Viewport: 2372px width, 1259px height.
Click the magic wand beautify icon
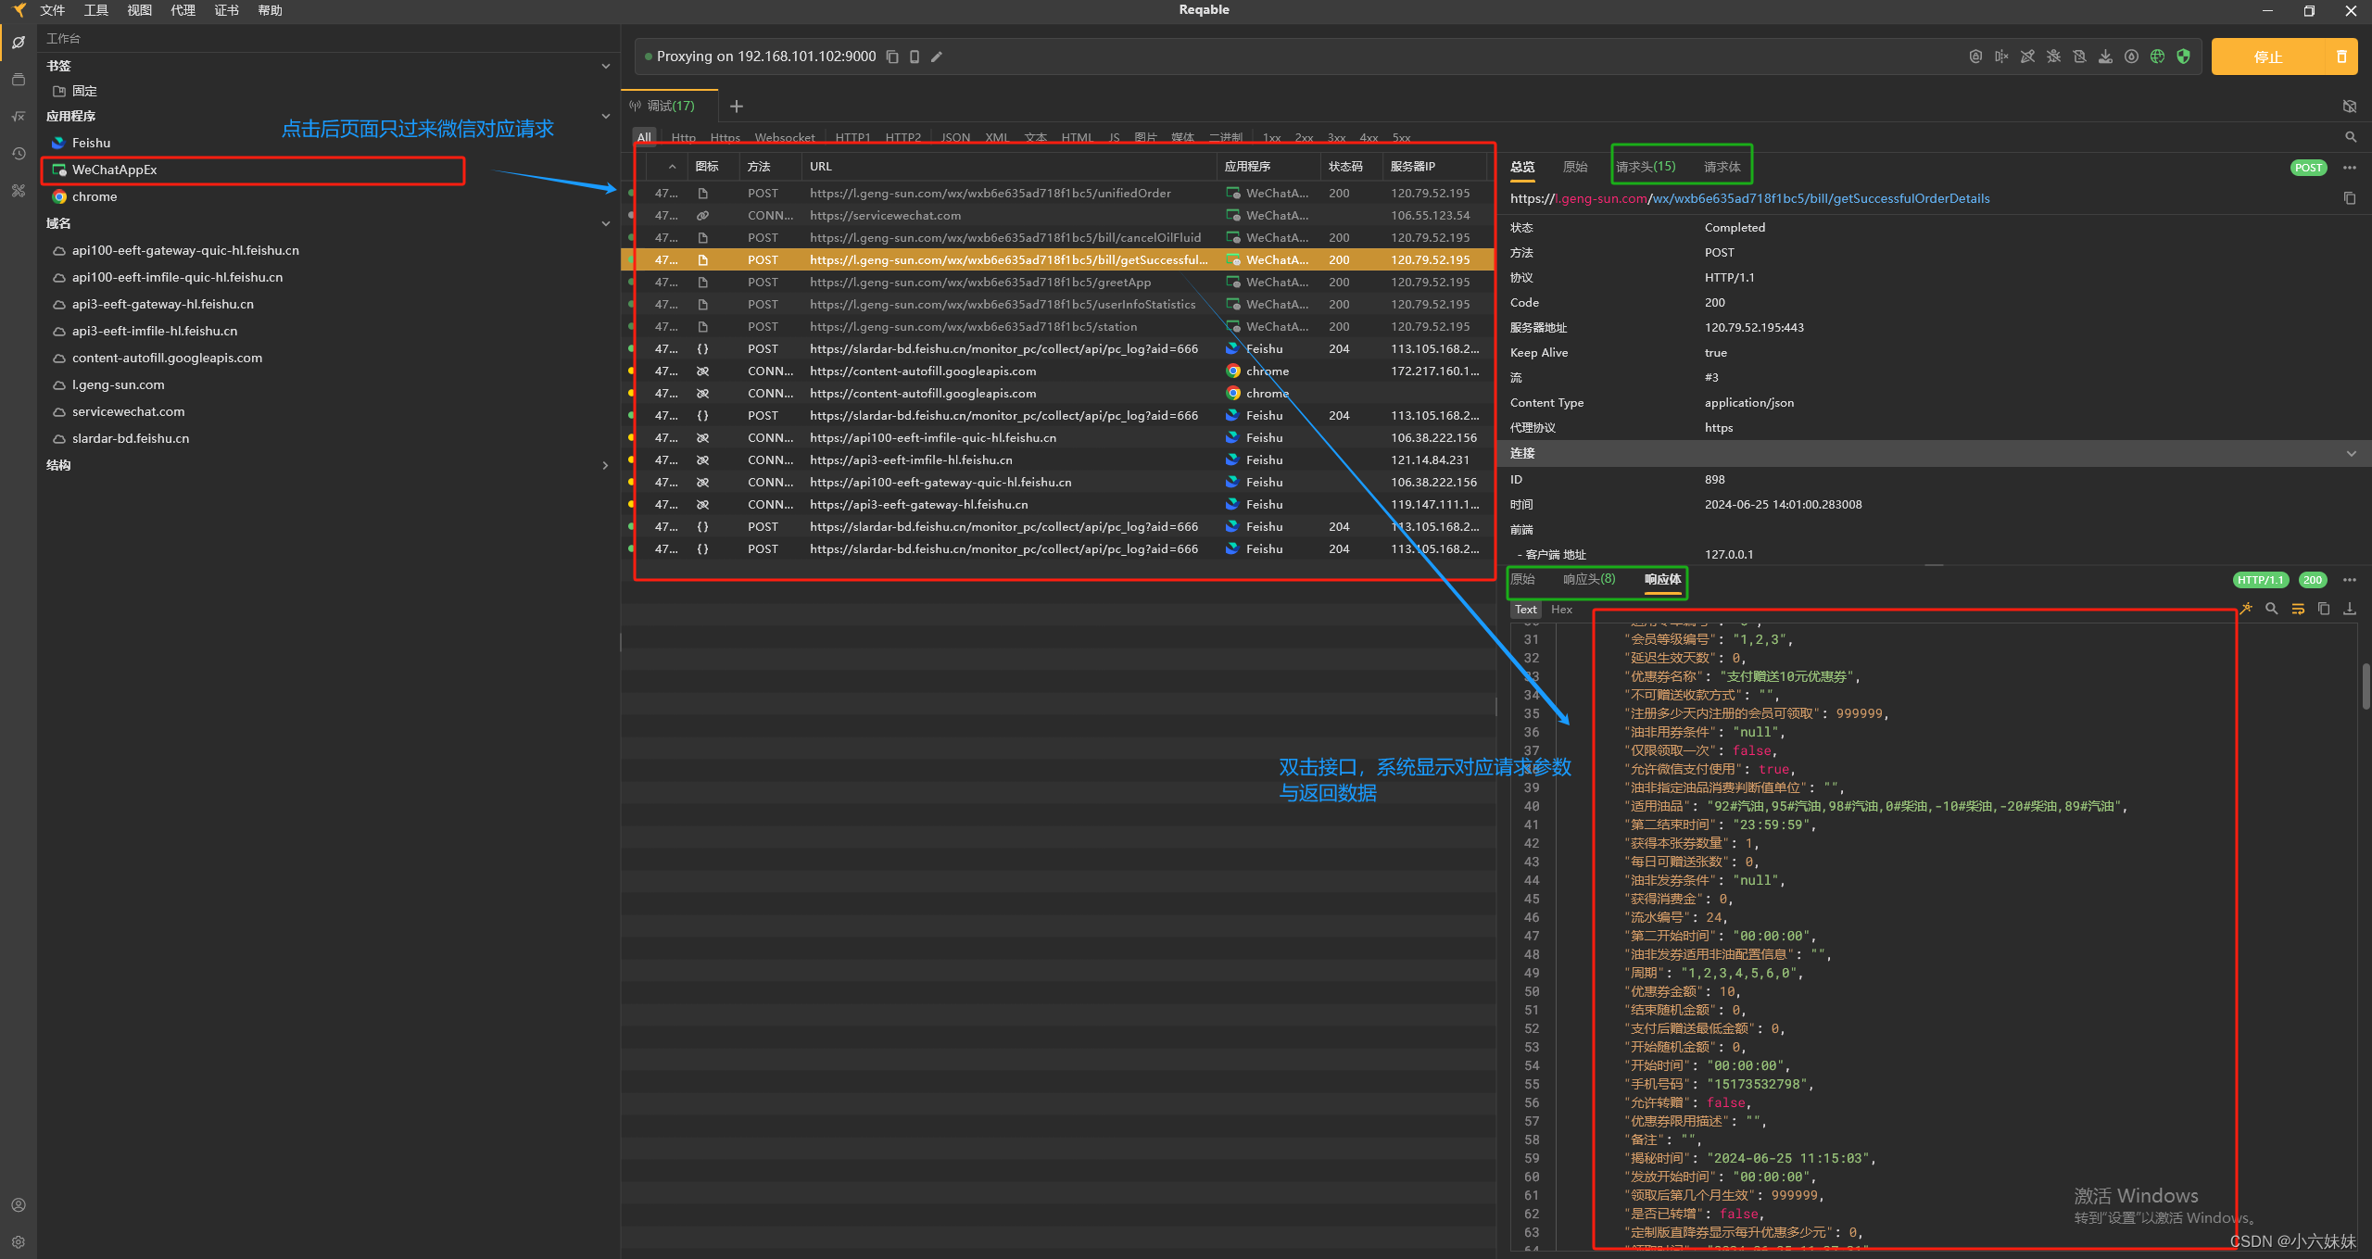tap(2246, 609)
